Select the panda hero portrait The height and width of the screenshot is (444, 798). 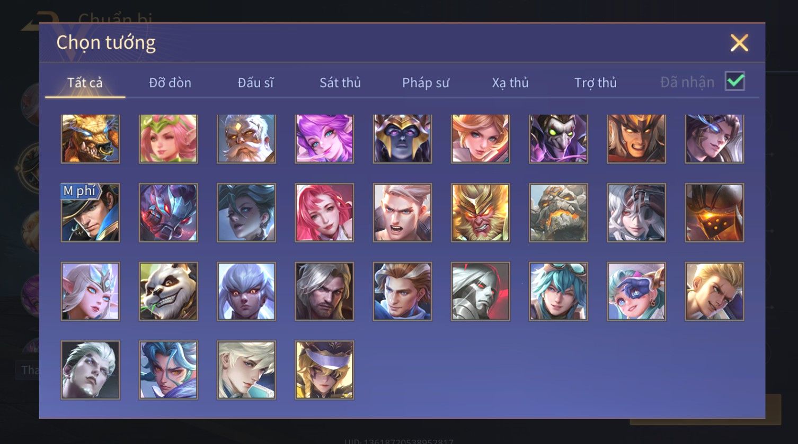[169, 291]
